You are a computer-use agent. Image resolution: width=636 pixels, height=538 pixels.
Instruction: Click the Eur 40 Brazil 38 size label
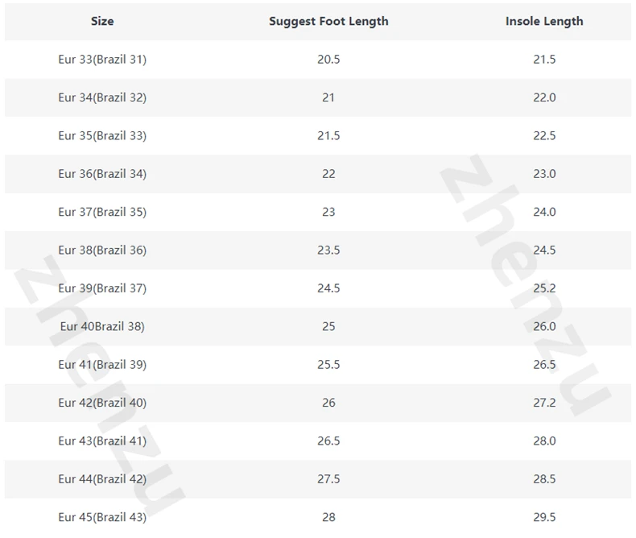[102, 326]
